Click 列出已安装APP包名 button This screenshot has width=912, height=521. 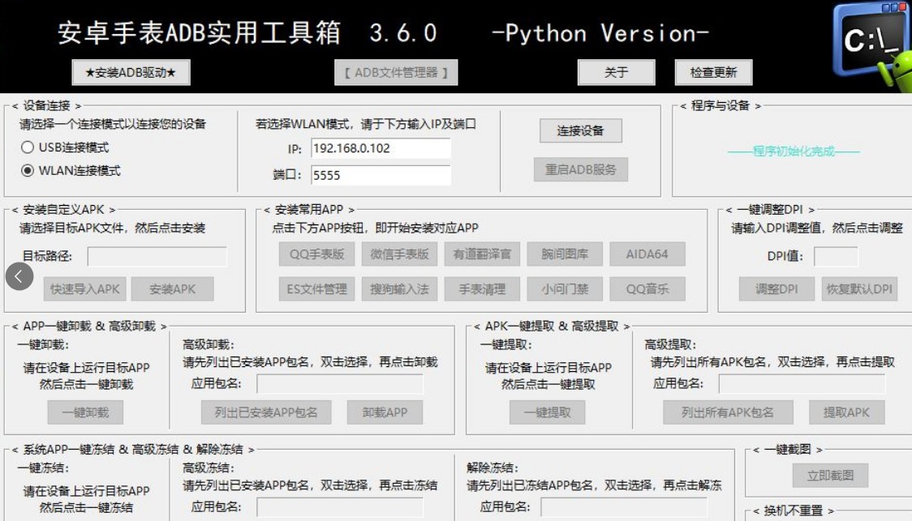[266, 412]
